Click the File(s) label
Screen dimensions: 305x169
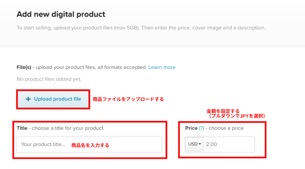pos(24,67)
